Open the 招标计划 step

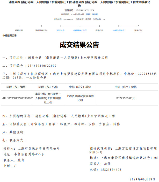click(x=19, y=30)
